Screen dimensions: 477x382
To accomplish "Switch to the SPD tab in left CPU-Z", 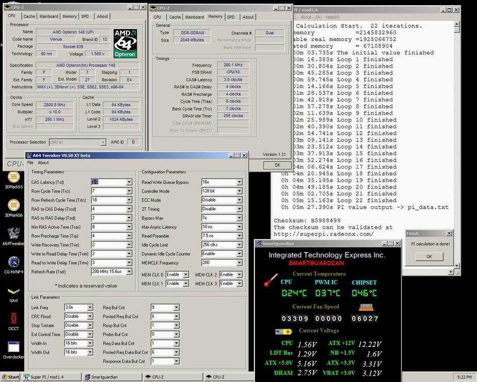I will point(85,17).
